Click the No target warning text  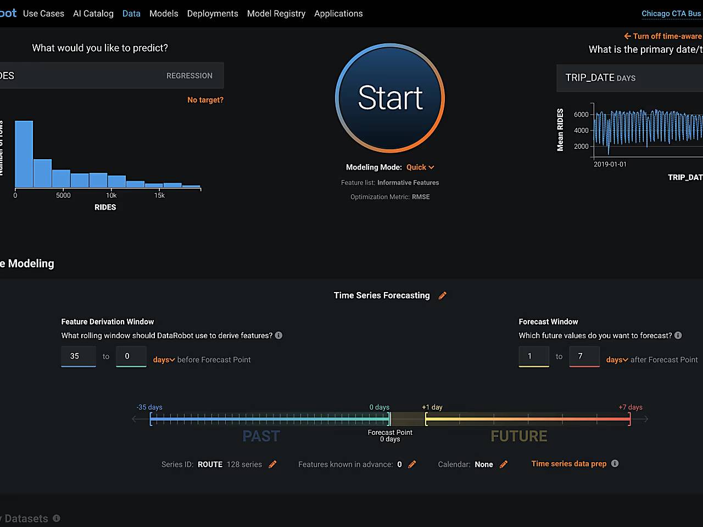pos(205,99)
